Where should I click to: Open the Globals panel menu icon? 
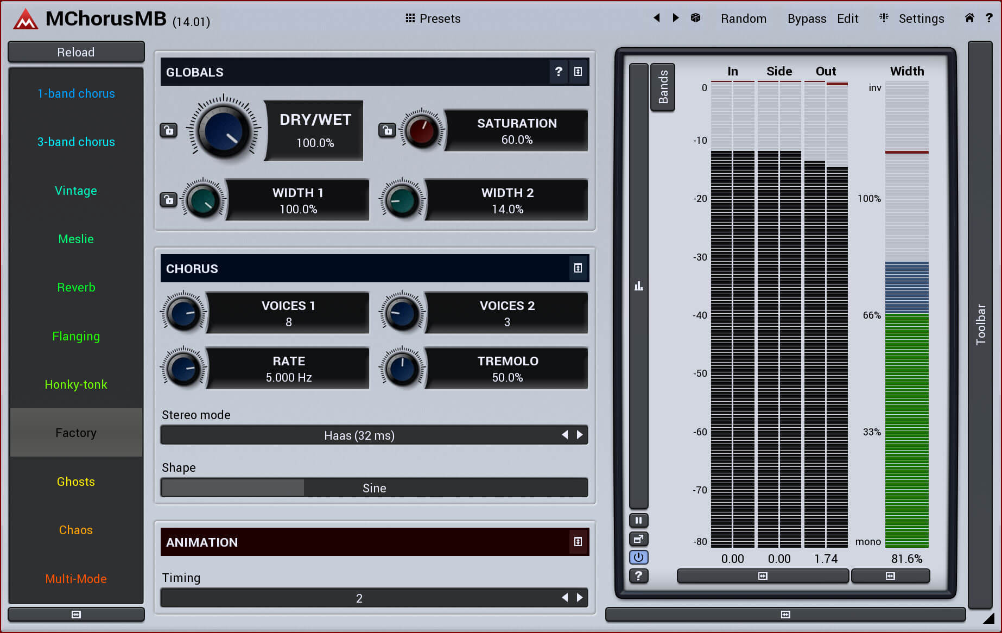[578, 72]
